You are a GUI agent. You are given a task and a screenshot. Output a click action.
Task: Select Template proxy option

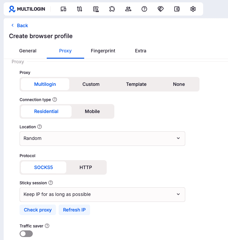tap(136, 84)
